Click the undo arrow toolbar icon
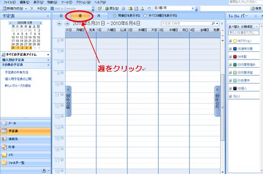 tap(149, 8)
